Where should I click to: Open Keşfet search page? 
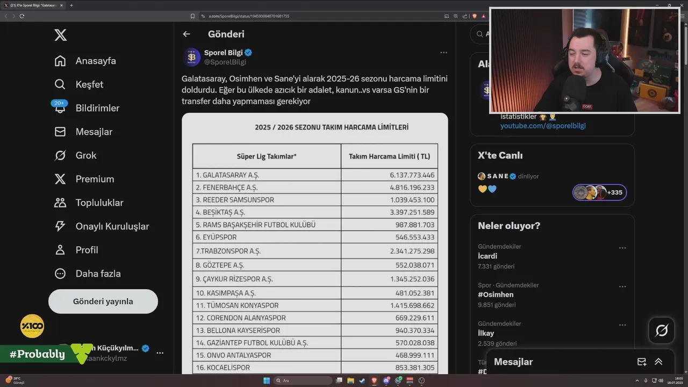click(x=78, y=84)
